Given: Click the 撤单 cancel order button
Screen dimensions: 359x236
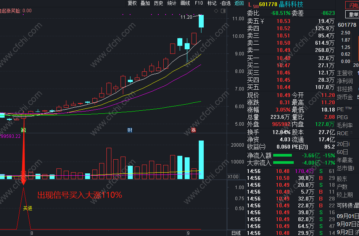Looking at the screenshot, I should [x=352, y=15].
